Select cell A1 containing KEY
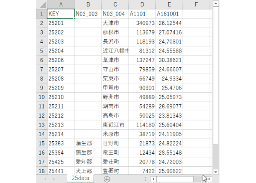 pyautogui.click(x=61, y=14)
